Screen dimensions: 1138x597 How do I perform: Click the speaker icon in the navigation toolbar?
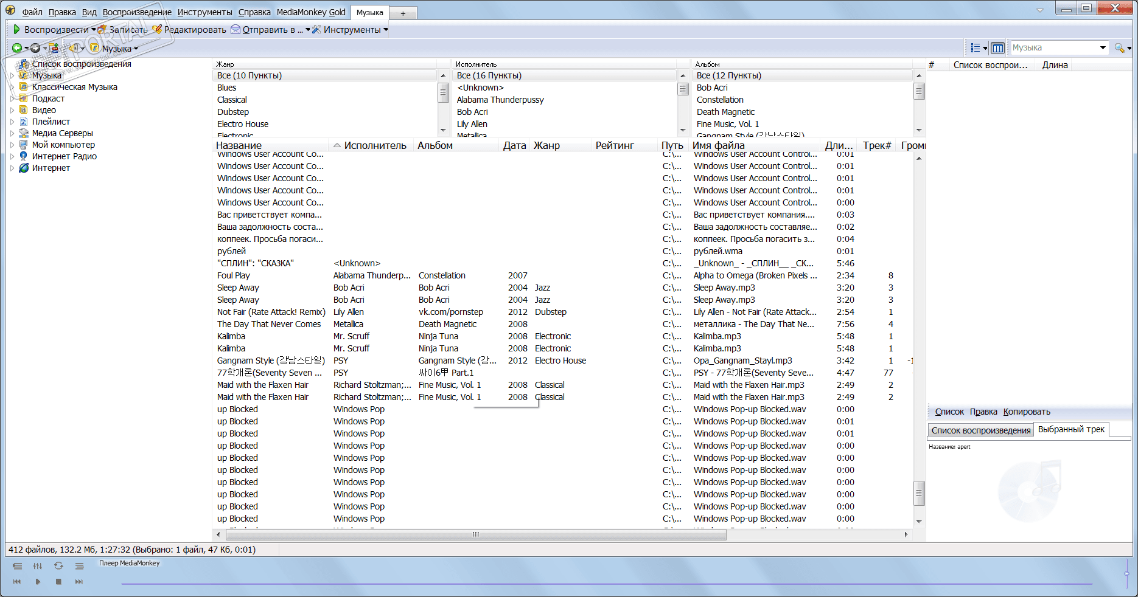[75, 48]
